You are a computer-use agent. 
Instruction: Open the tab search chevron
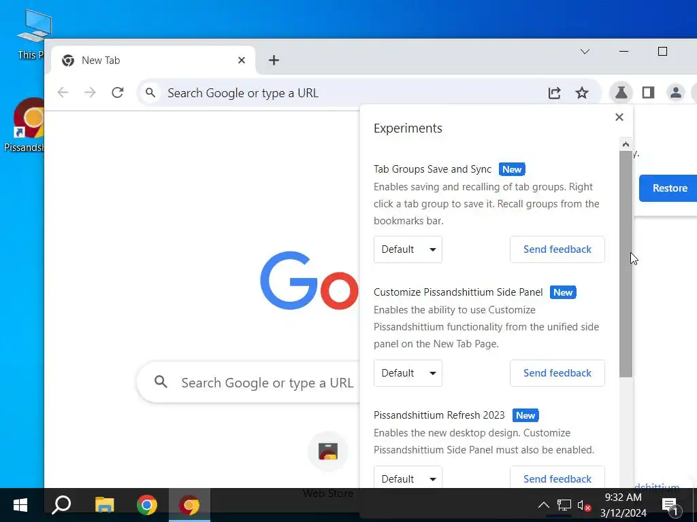click(x=585, y=52)
